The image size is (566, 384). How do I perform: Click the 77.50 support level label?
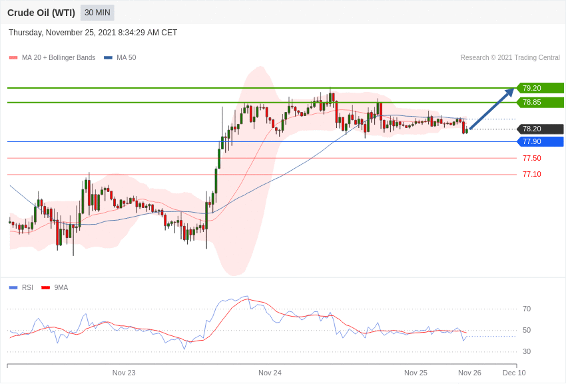[x=532, y=158]
